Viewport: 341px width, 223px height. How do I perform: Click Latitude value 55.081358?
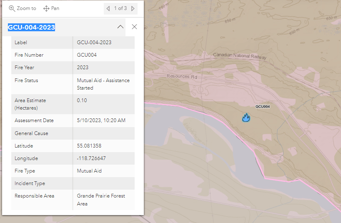coord(89,146)
